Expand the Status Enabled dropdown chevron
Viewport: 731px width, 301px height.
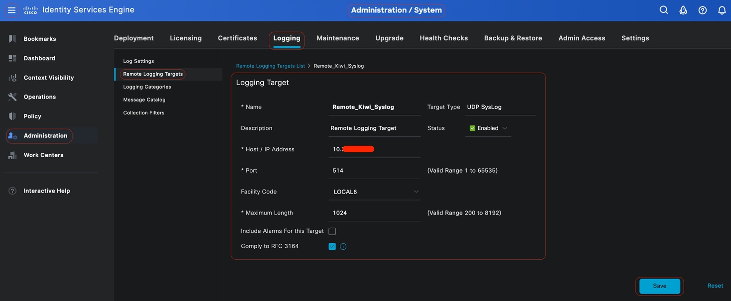pyautogui.click(x=505, y=128)
